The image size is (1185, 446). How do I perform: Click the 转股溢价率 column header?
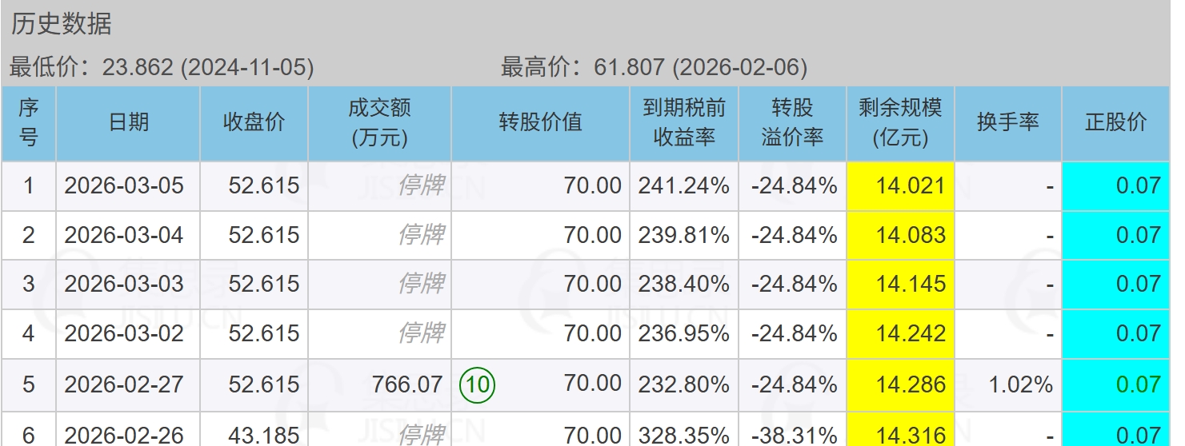(792, 123)
